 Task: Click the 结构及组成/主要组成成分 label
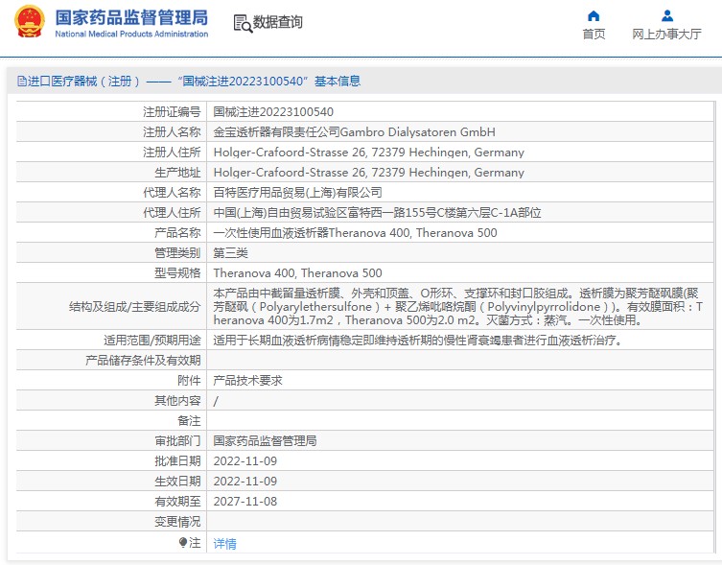point(135,307)
